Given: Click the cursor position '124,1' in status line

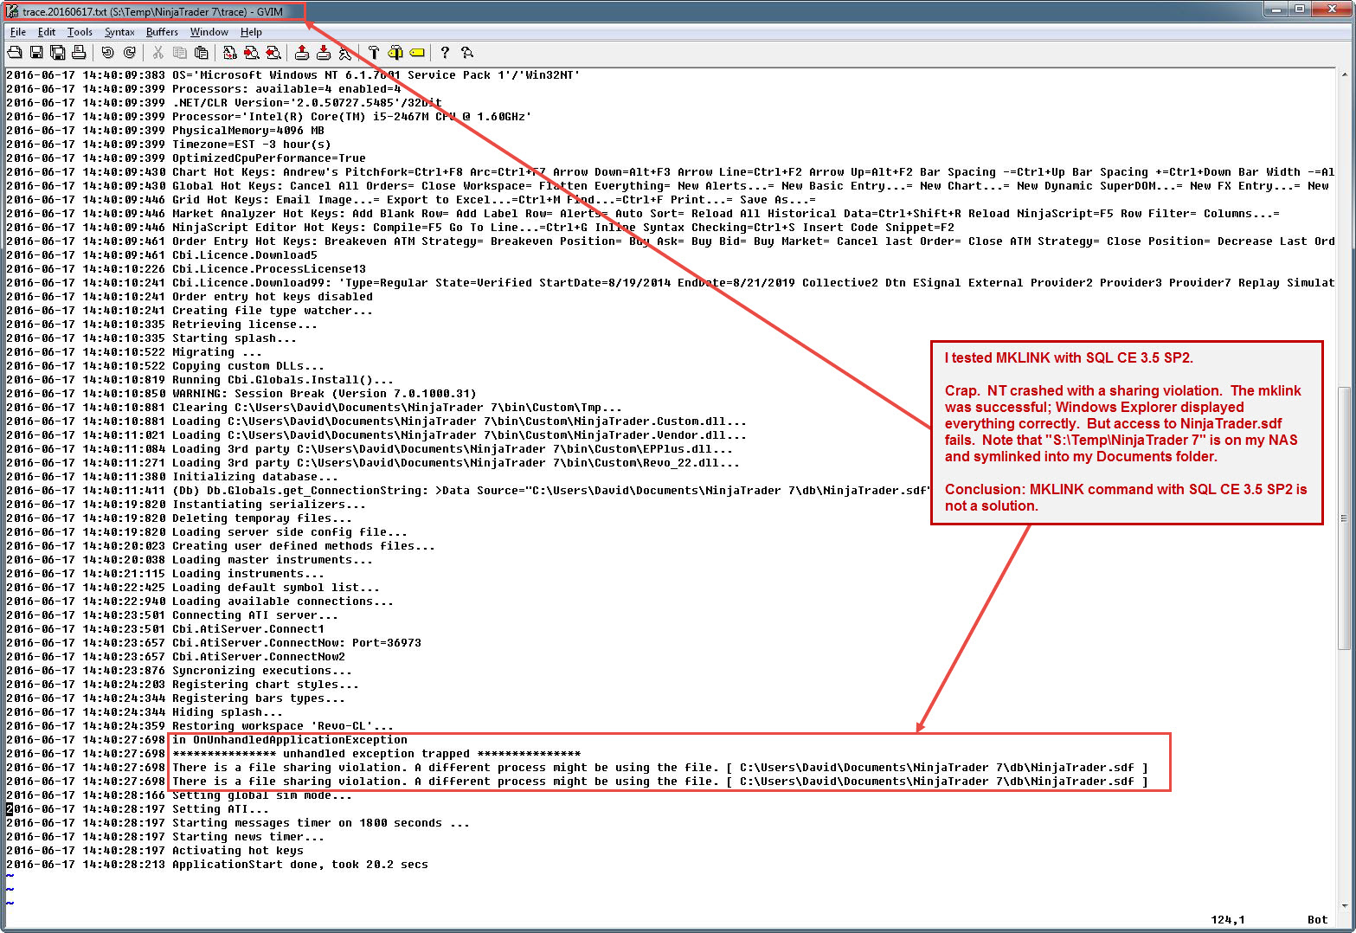Looking at the screenshot, I should [1228, 920].
